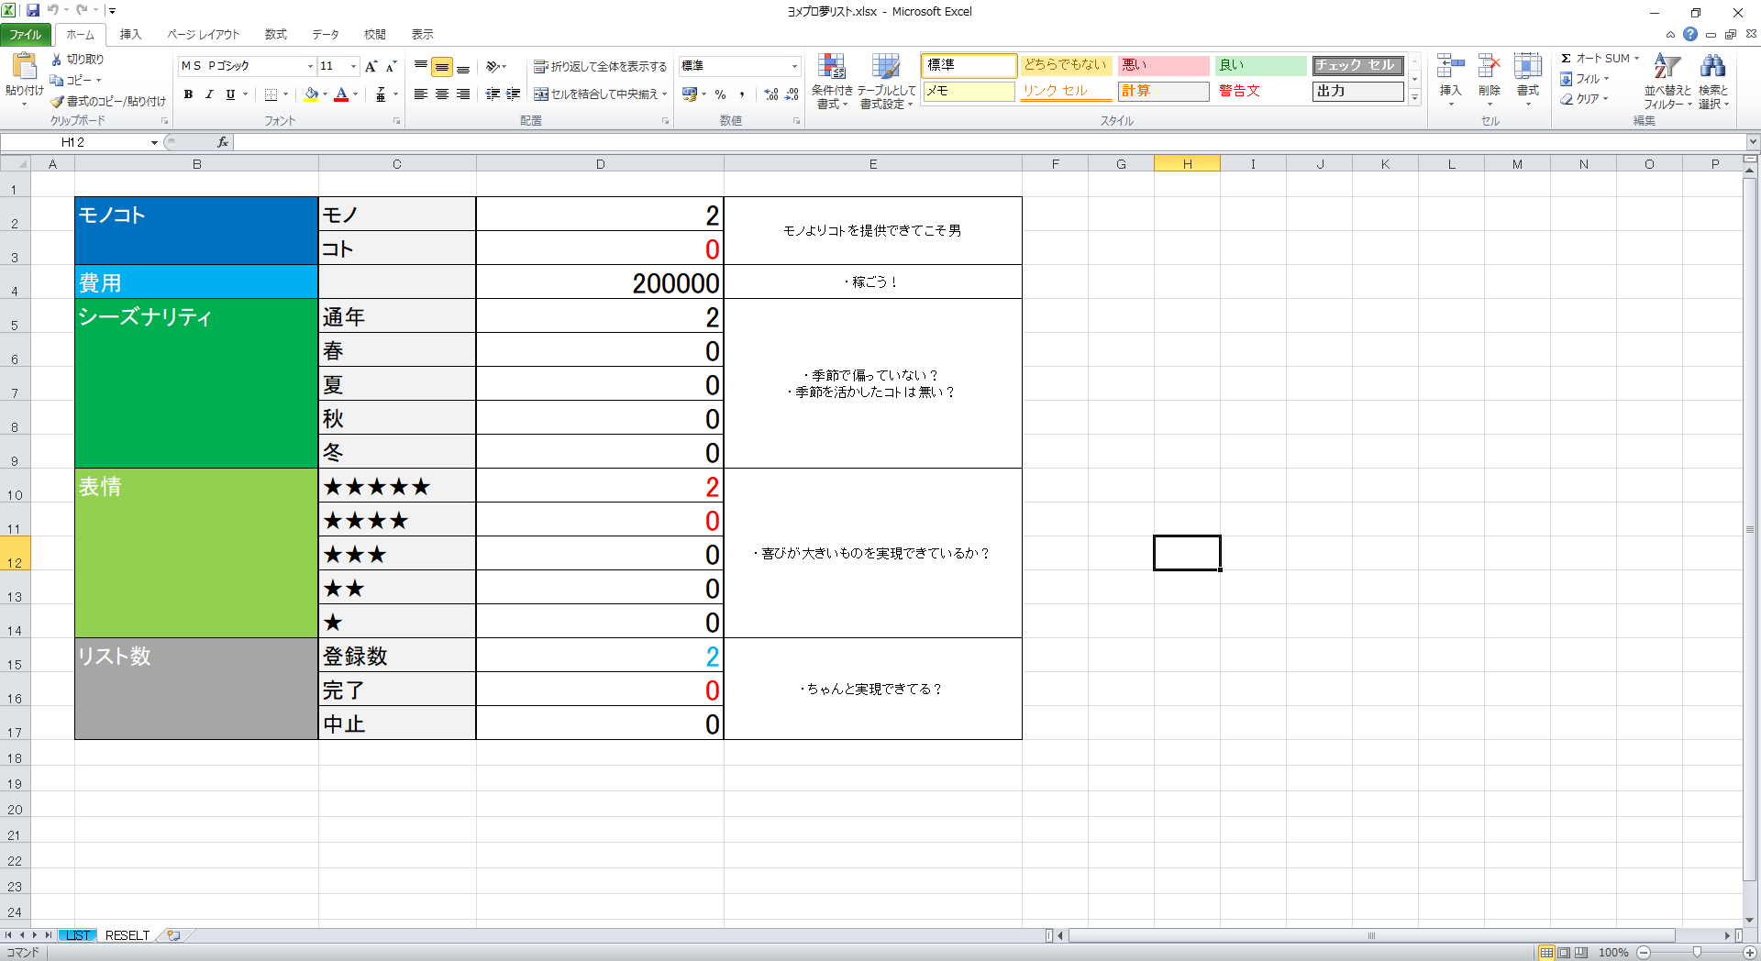Click the comma style icon
1761x961 pixels.
[x=742, y=94]
